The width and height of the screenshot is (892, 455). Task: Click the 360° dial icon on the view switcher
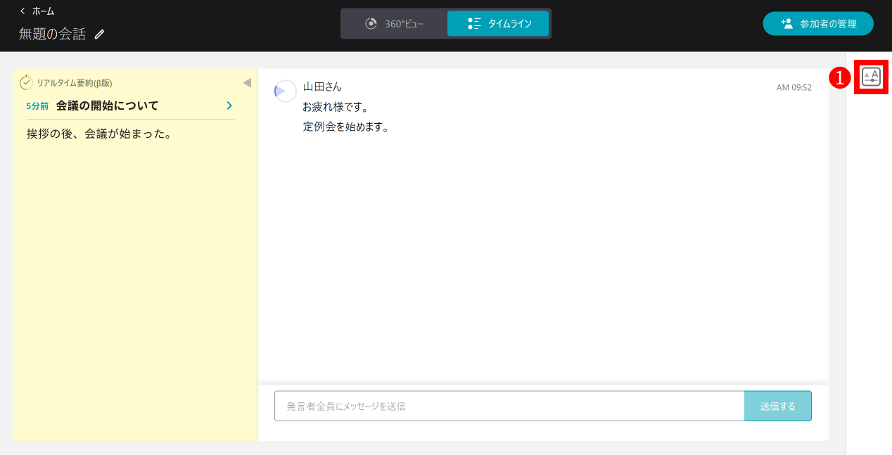point(371,23)
